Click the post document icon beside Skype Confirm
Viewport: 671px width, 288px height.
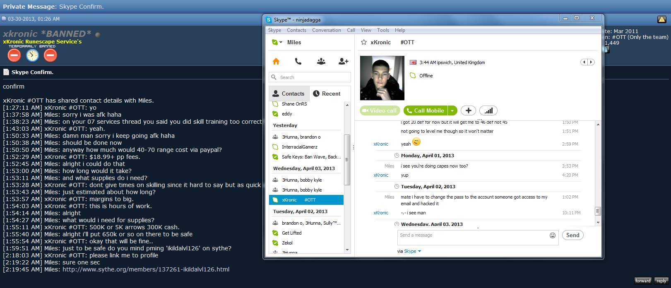[x=6, y=72]
